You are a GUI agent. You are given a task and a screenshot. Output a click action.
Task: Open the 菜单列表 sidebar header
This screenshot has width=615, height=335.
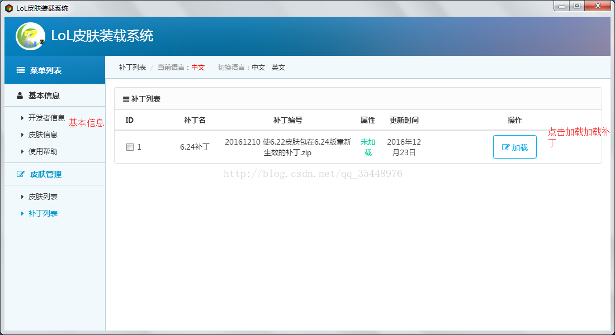pos(55,70)
